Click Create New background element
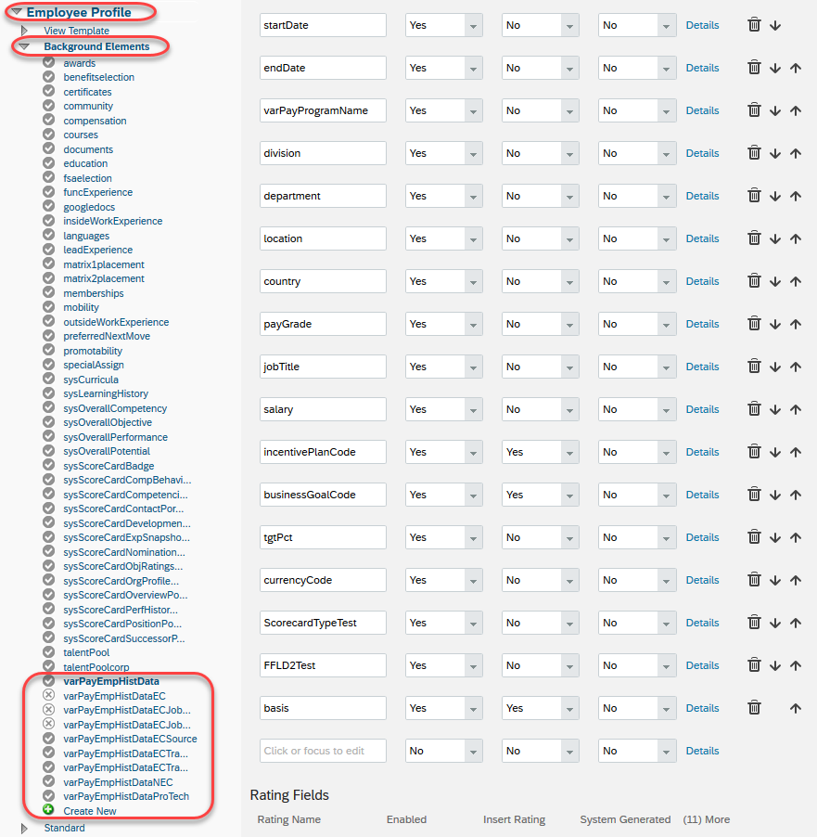This screenshot has height=837, width=817. pyautogui.click(x=90, y=811)
